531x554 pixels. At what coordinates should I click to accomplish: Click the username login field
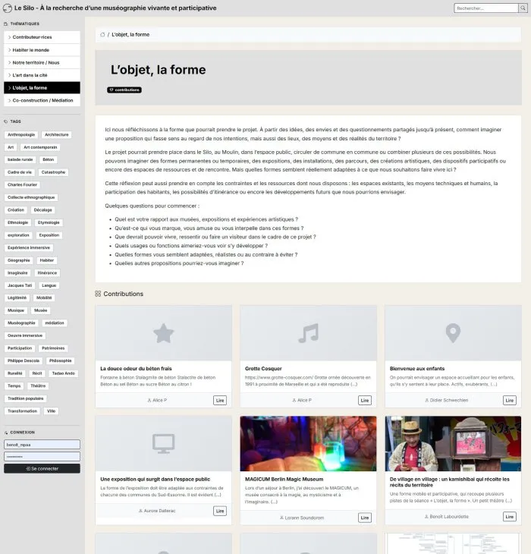tap(42, 445)
